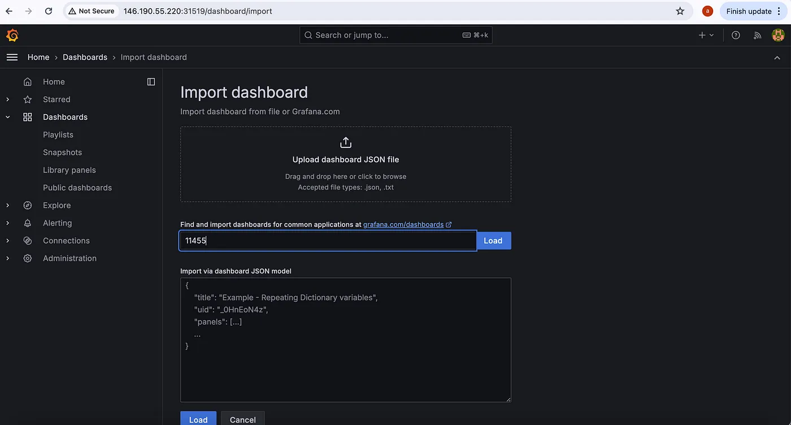Click the dashboard JSON model text area
The height and width of the screenshot is (425, 791).
point(346,340)
